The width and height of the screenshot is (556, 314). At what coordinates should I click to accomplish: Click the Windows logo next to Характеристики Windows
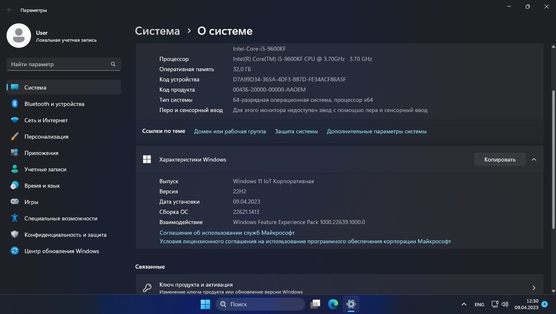click(x=147, y=159)
